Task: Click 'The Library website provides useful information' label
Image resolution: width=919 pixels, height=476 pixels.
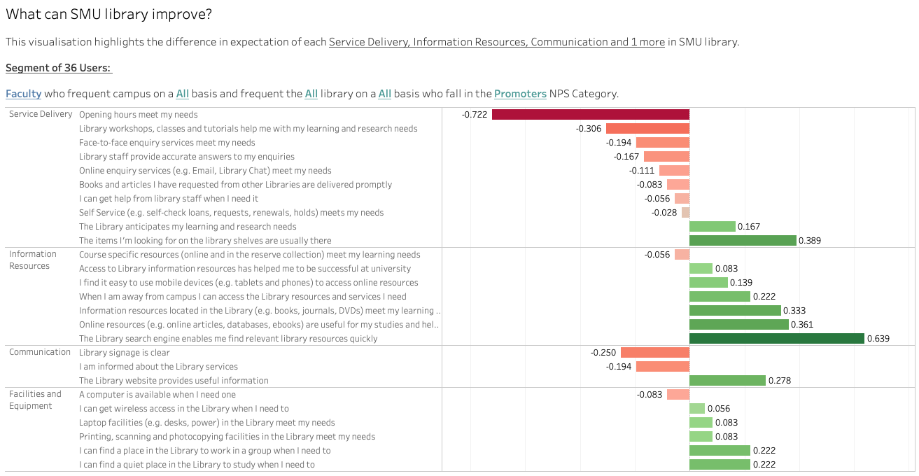Action: click(174, 380)
